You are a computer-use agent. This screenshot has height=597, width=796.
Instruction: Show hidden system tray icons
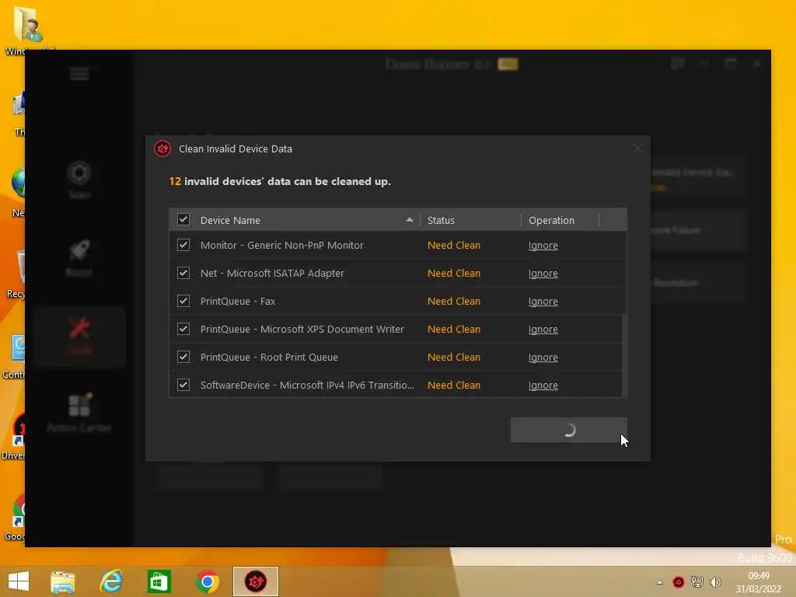tap(659, 582)
